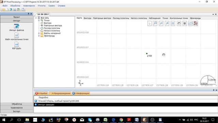Pin the left side panel
The image size is (218, 123).
29,14
